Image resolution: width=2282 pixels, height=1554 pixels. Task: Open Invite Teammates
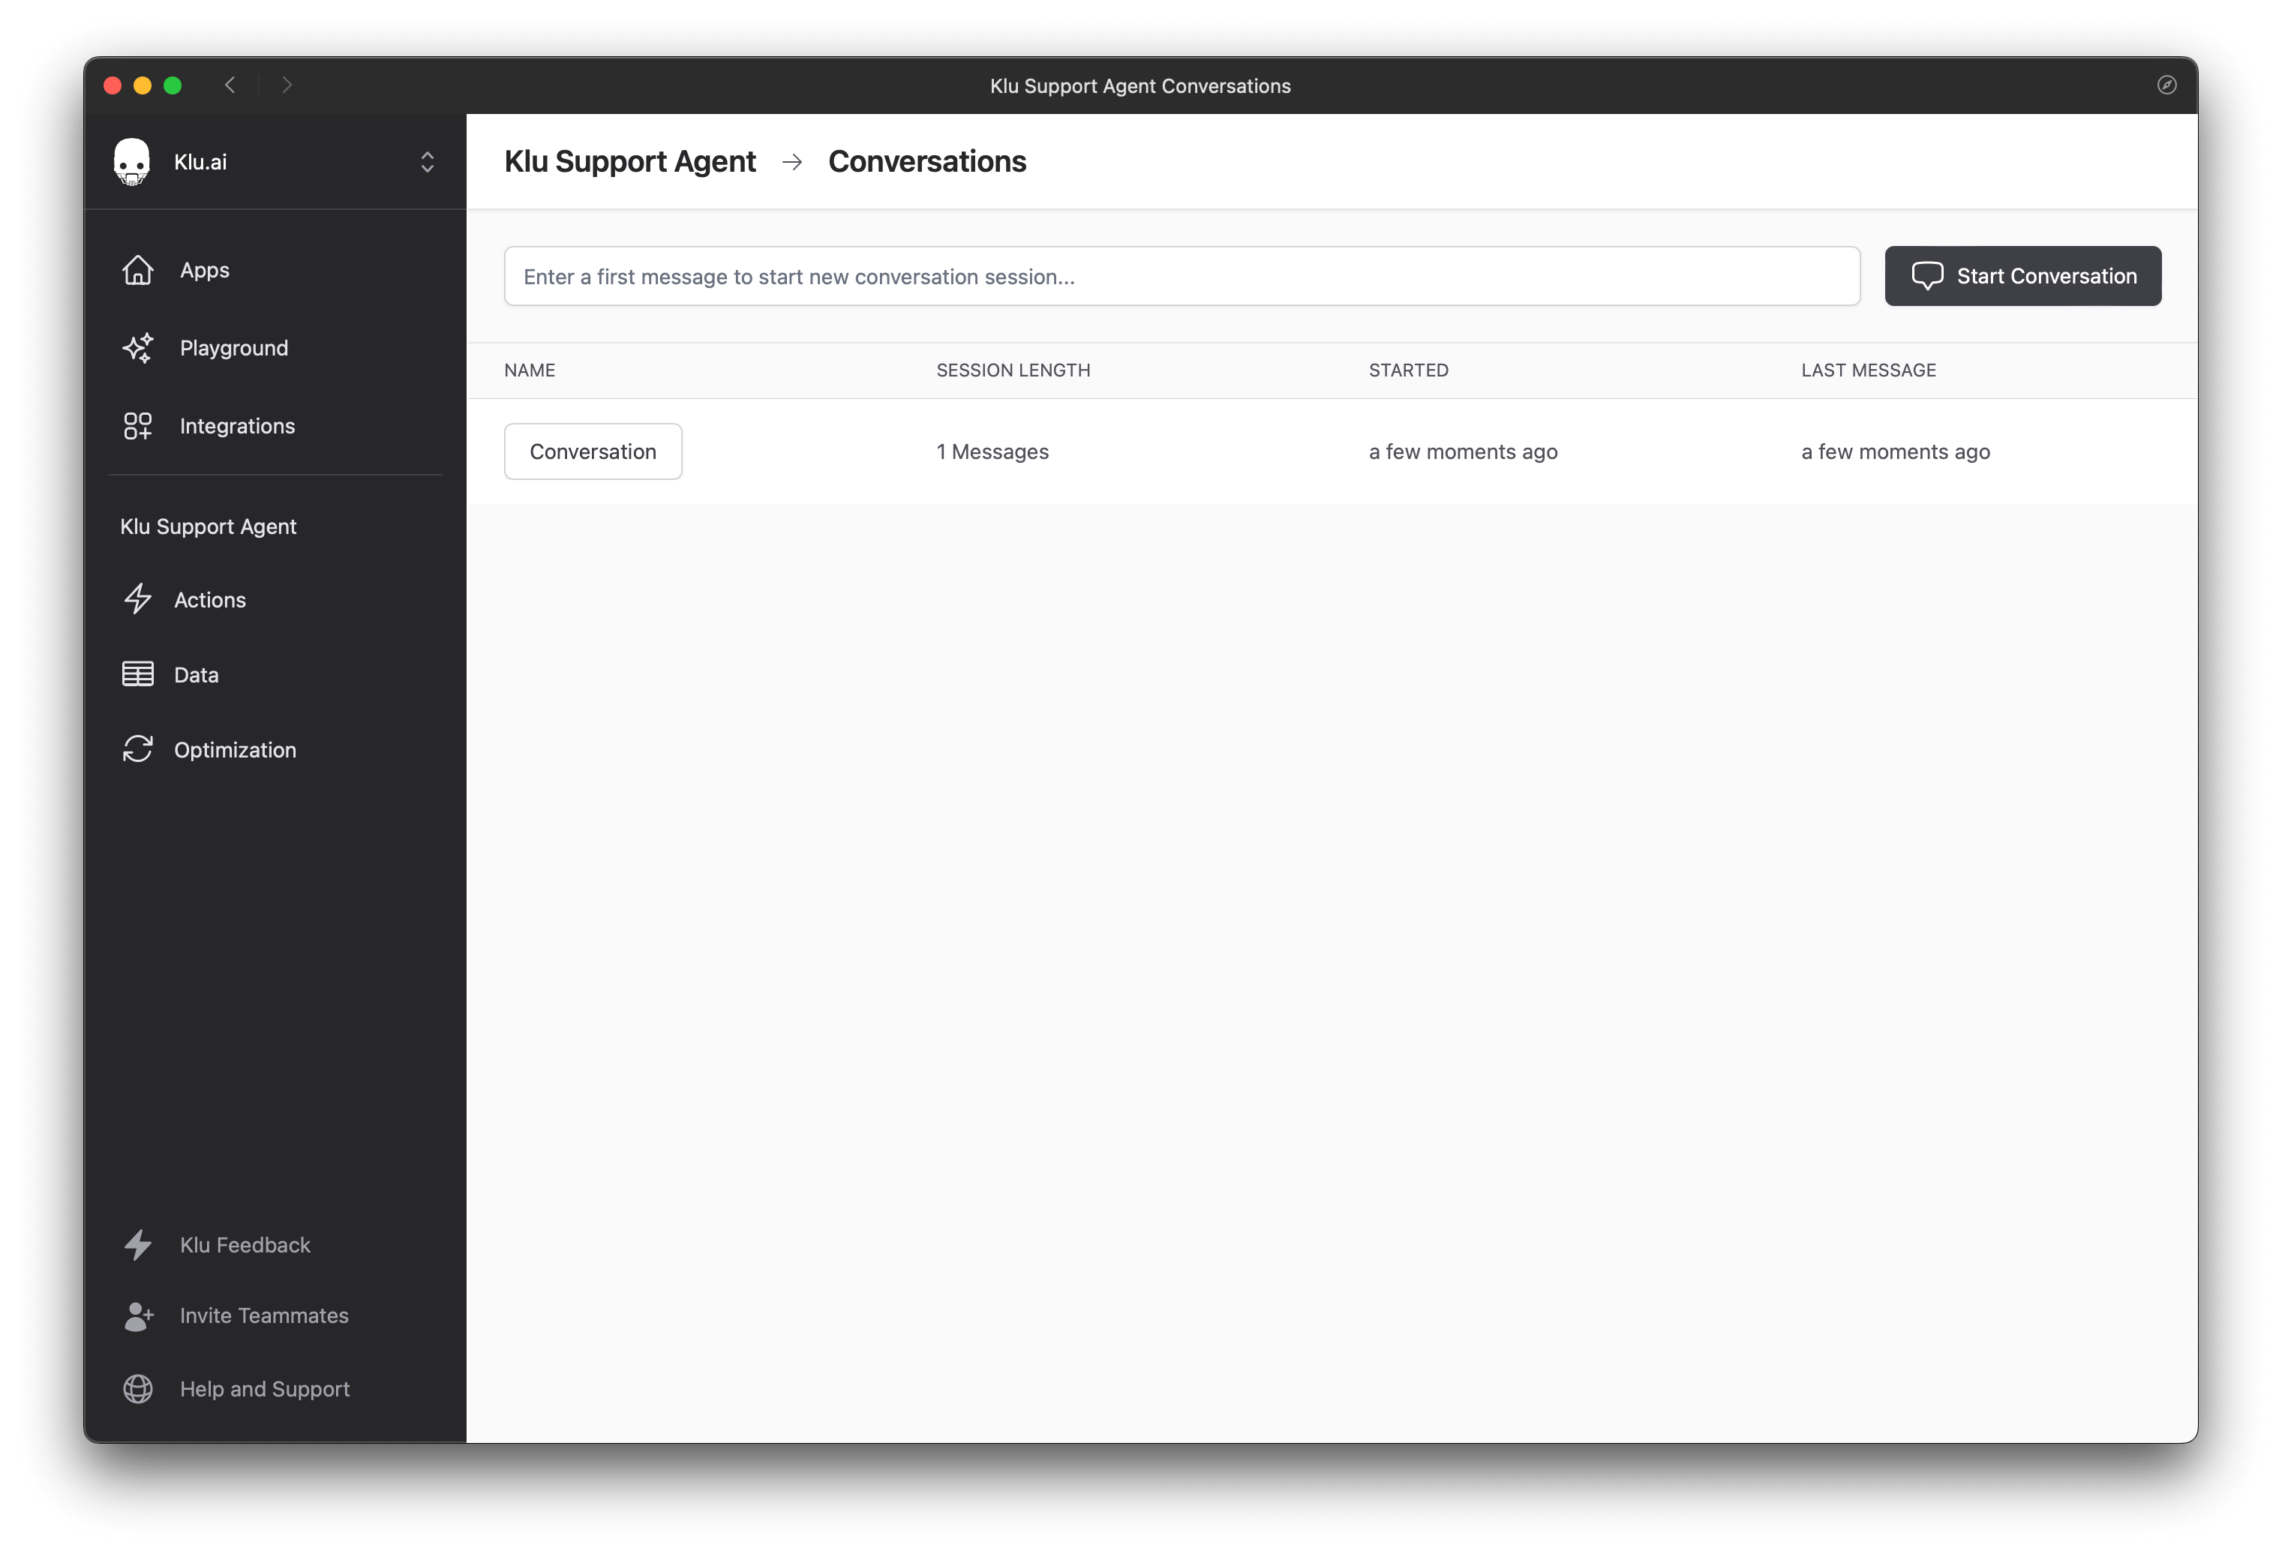click(264, 1315)
